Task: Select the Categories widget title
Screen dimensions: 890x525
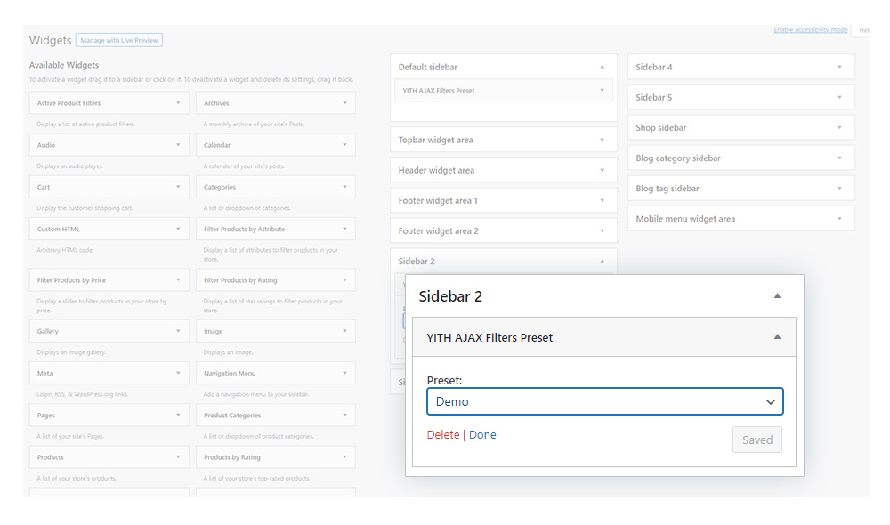Action: point(220,187)
